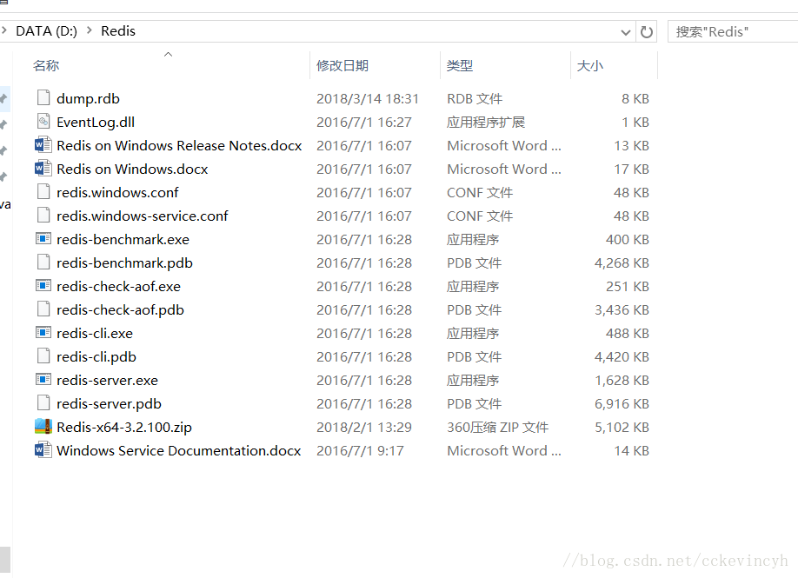Sort files by 大小 column
This screenshot has height=578, width=798.
(590, 66)
